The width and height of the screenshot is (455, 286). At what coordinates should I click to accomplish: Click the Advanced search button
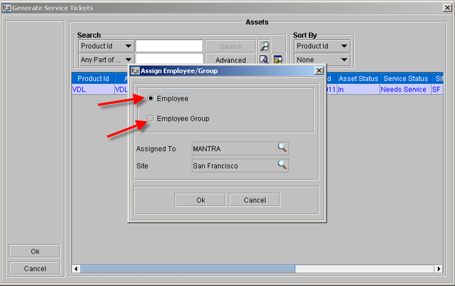coord(231,59)
